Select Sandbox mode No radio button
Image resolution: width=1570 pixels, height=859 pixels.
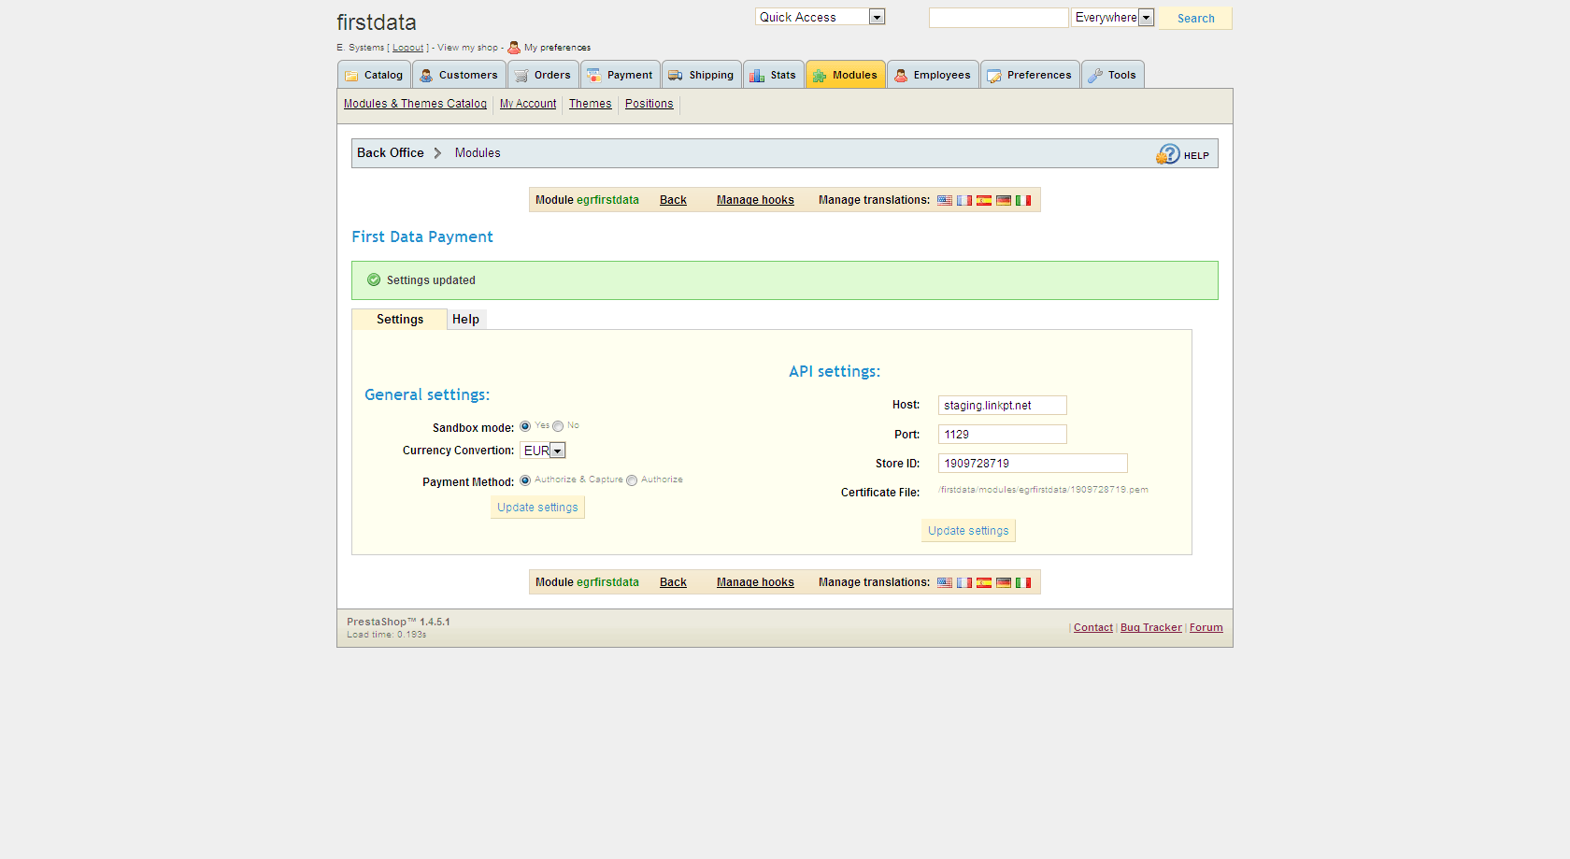tap(558, 426)
